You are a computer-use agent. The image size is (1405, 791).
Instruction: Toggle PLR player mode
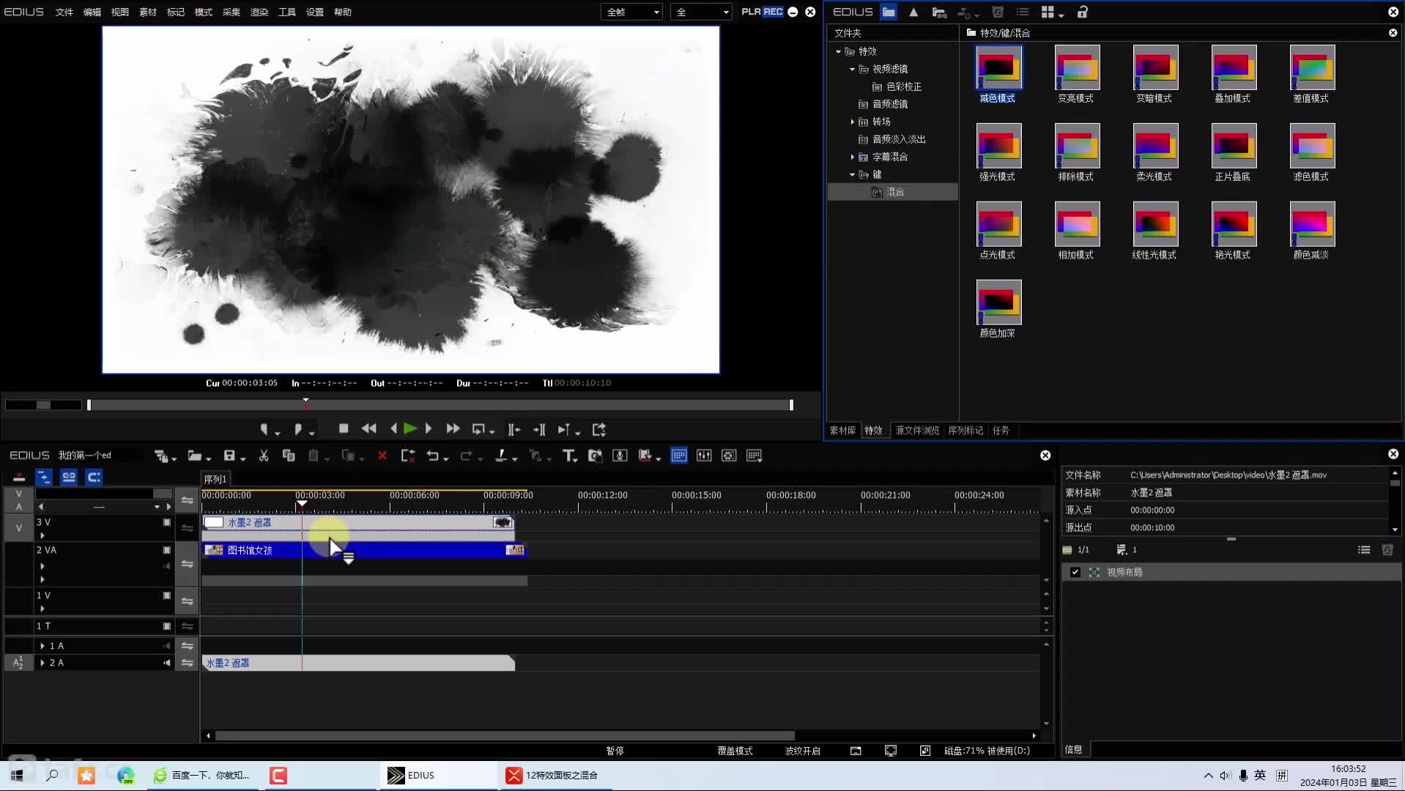click(750, 12)
